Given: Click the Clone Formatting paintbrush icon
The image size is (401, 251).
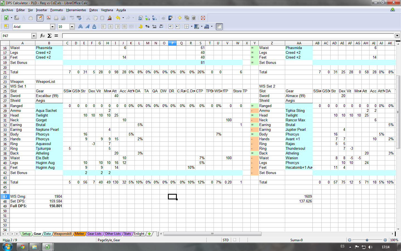Looking at the screenshot, I should [109, 18].
